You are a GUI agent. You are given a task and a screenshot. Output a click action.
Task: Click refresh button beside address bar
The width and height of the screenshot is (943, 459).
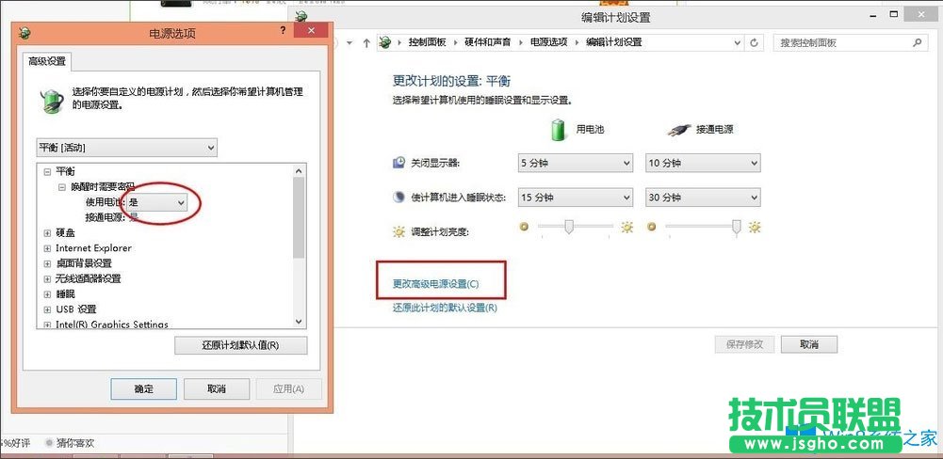(x=755, y=42)
